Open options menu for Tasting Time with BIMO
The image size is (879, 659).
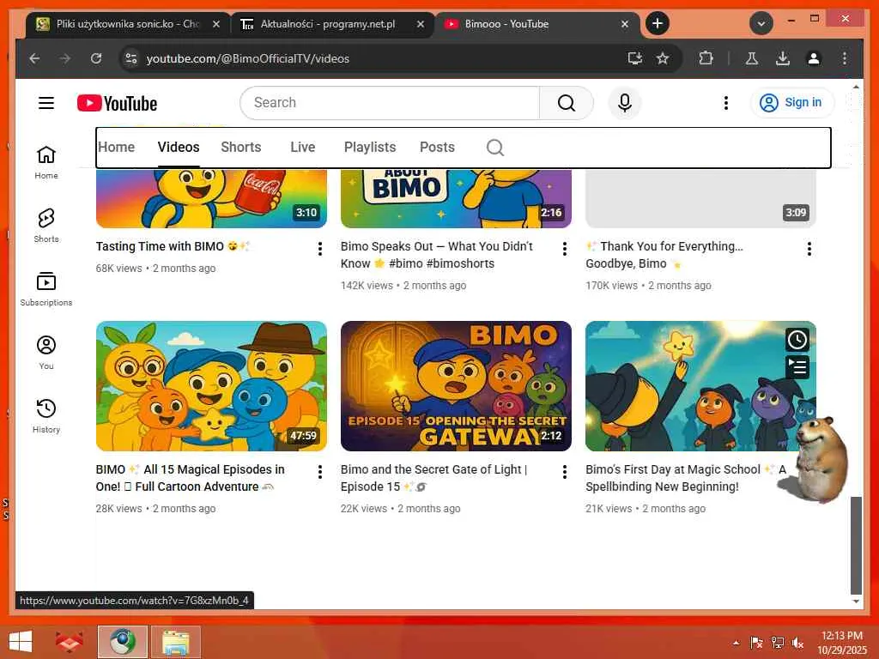(320, 249)
